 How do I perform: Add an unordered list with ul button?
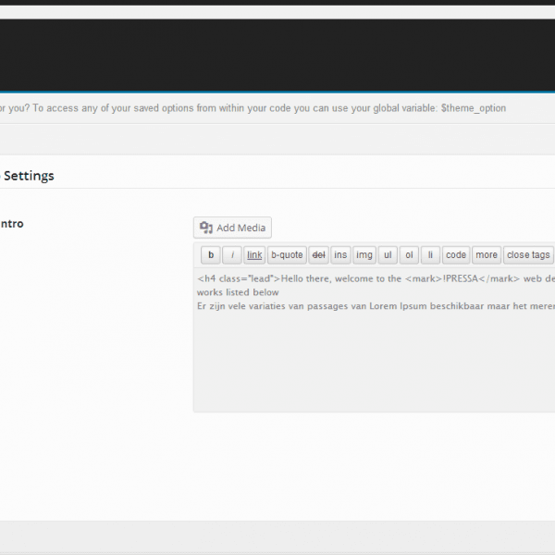point(388,255)
